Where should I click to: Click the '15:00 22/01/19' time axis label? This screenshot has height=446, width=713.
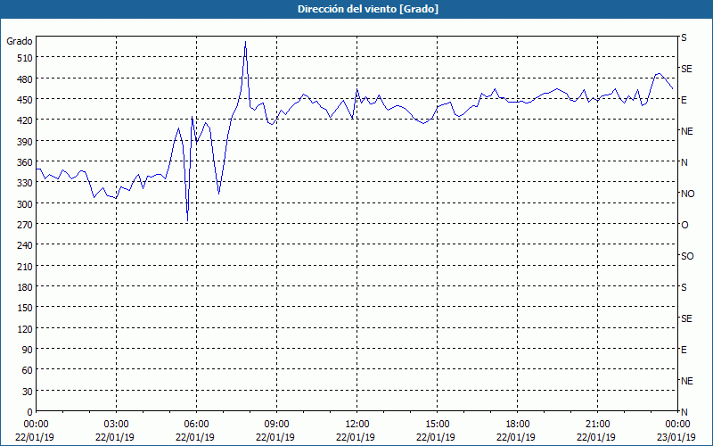pos(437,431)
